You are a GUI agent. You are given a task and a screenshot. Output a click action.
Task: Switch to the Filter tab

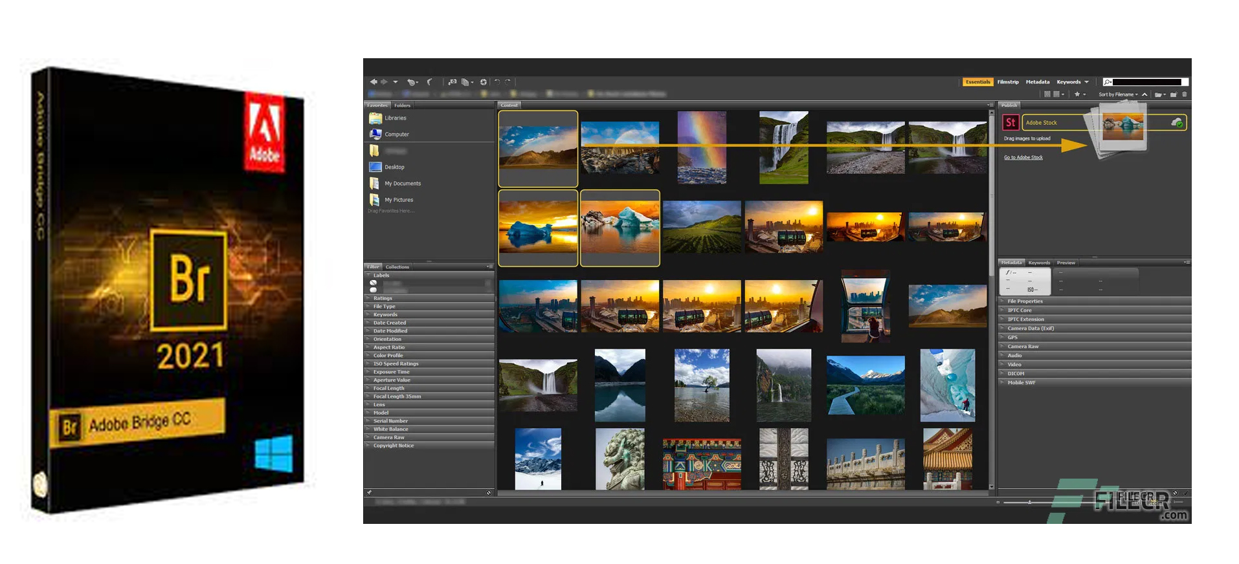pyautogui.click(x=373, y=267)
